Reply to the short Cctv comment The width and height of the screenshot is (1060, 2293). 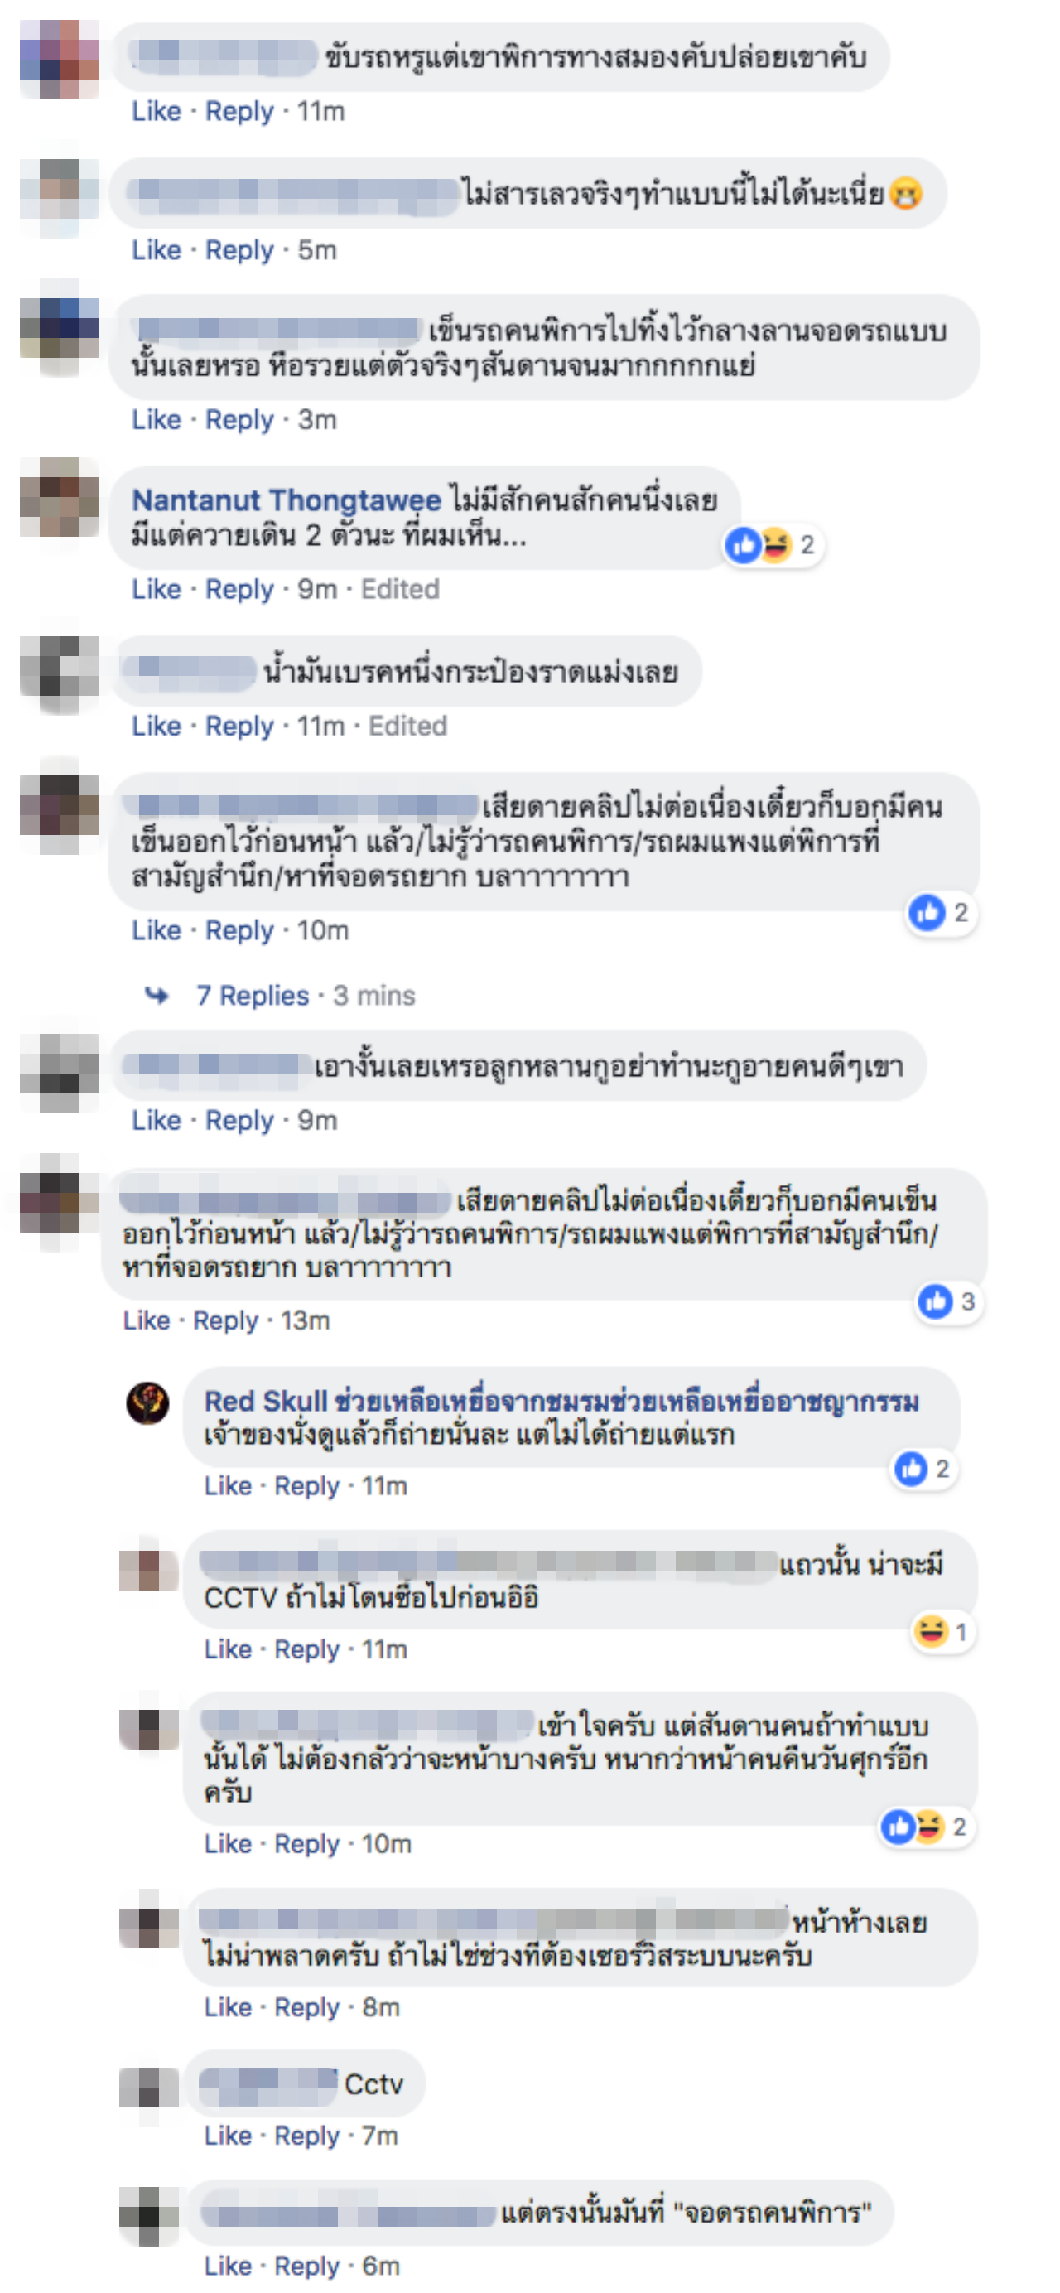click(x=307, y=2136)
